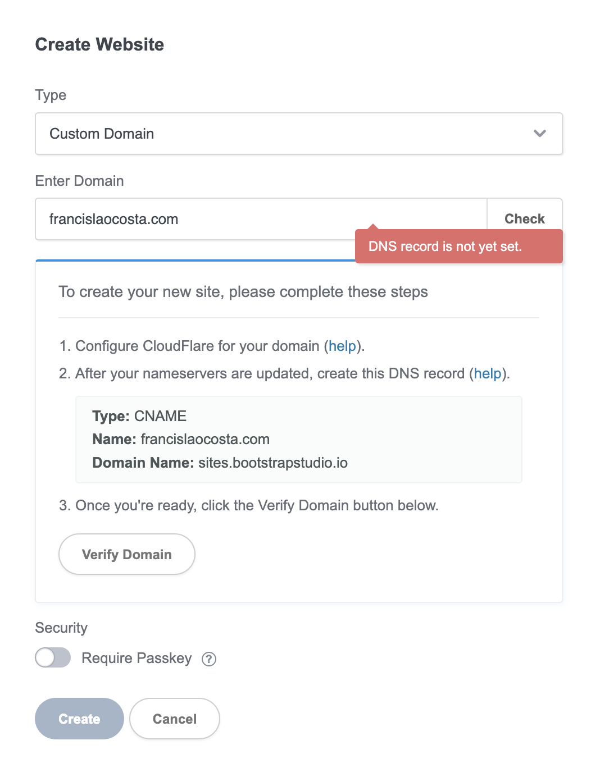Click the disabled Create button
Viewport: 600px width, 777px height.
tap(79, 719)
